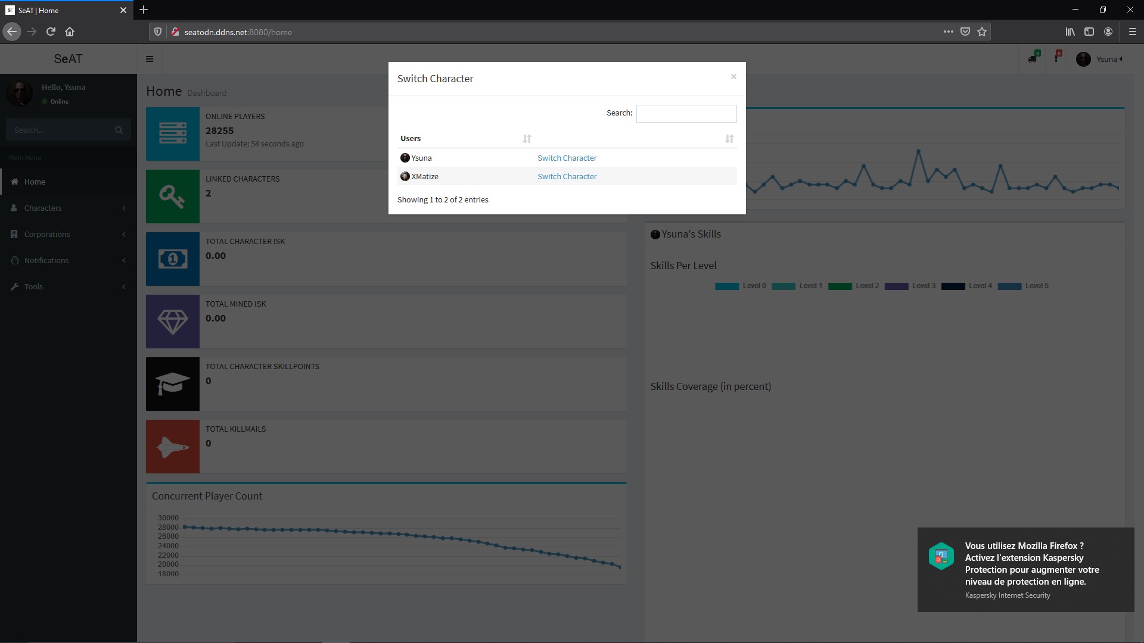Open the Home sidebar item

(35, 182)
